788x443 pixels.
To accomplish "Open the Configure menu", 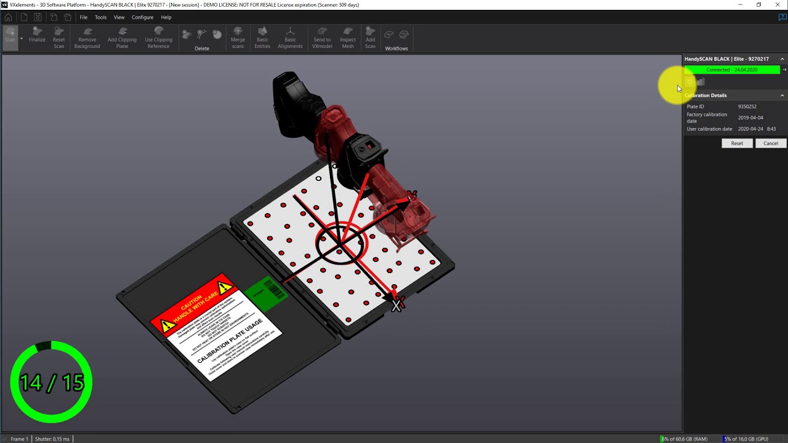I will [142, 17].
